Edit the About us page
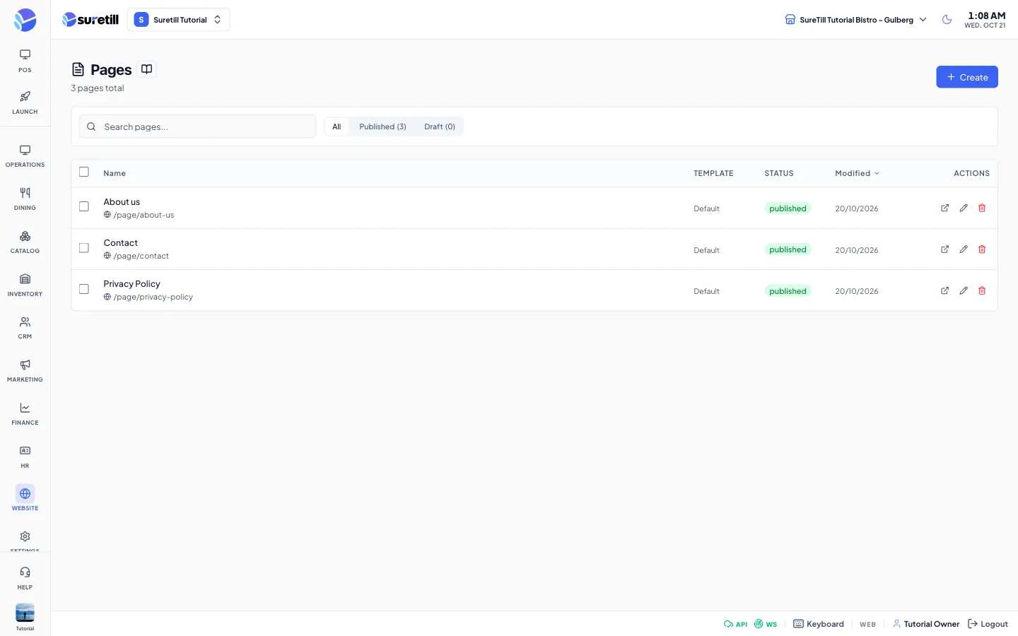1018x636 pixels. (964, 208)
